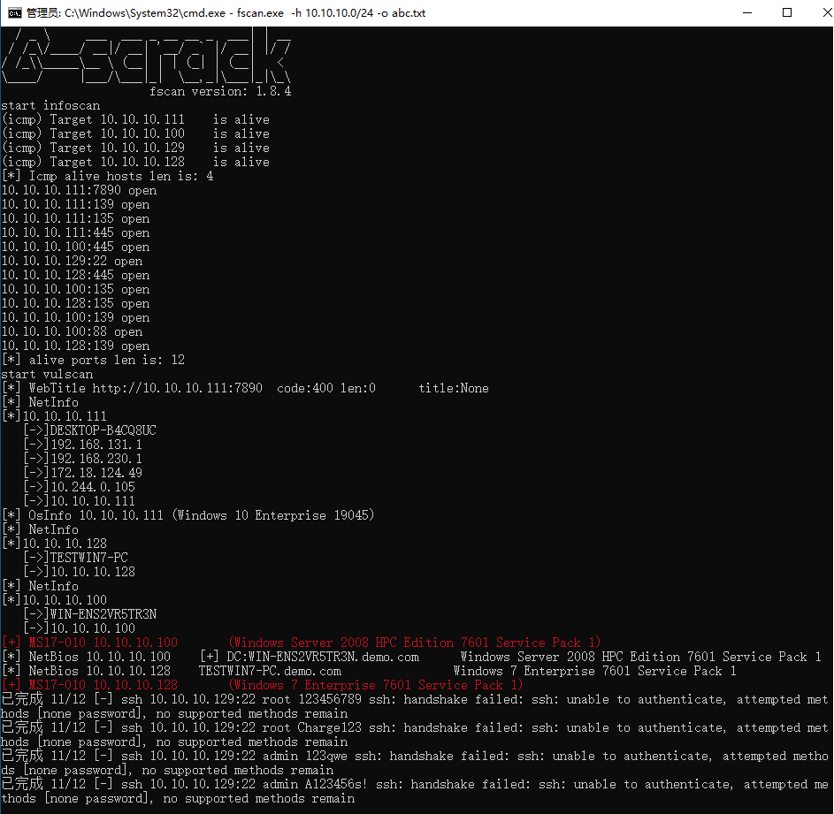
Task: Click the 'start vulscan' line
Action: 47,375
